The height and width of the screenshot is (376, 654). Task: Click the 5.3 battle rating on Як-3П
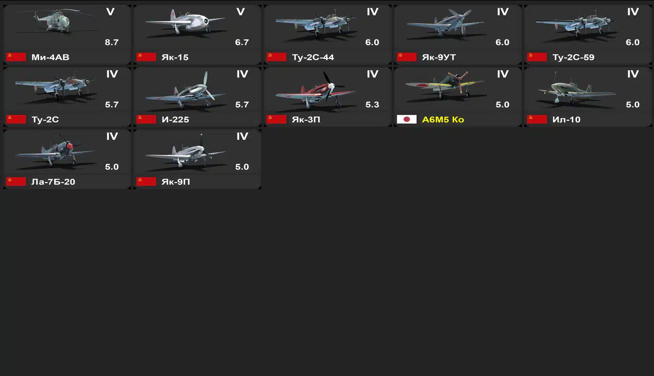[x=372, y=105]
